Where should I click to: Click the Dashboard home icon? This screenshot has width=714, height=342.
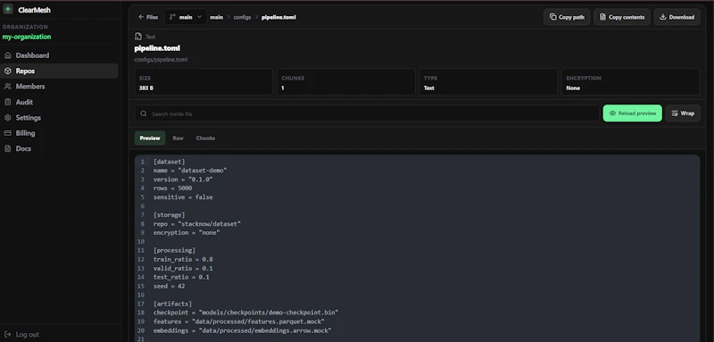[x=8, y=55]
